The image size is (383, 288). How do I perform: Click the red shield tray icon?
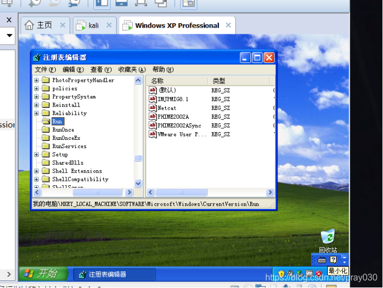click(x=318, y=274)
